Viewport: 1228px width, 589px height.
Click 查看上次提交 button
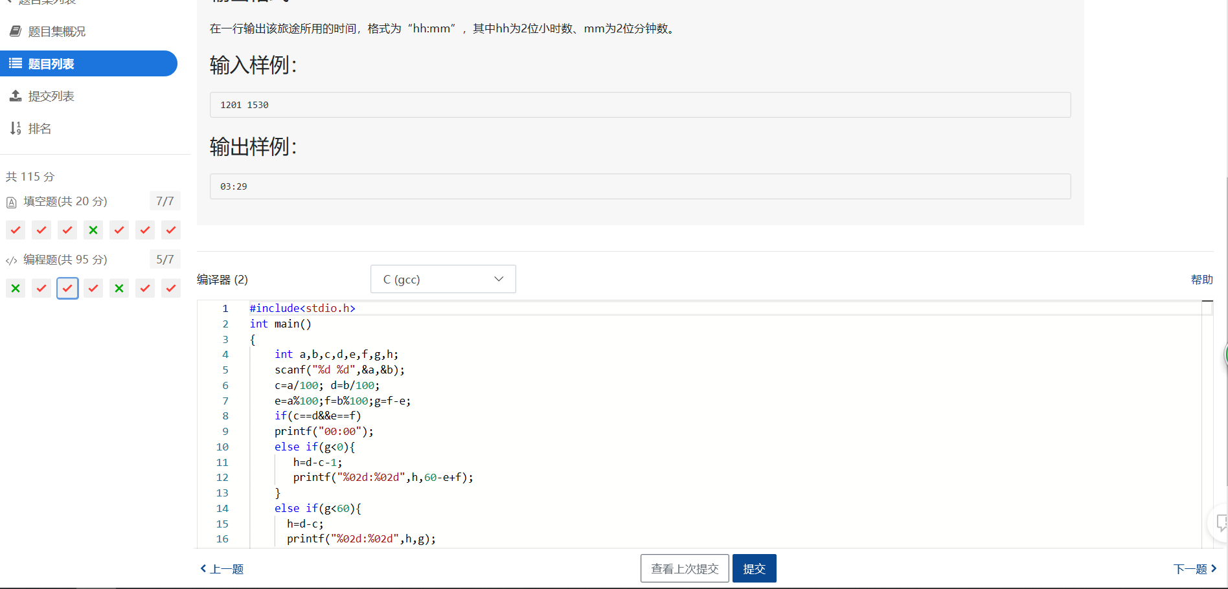click(x=685, y=568)
